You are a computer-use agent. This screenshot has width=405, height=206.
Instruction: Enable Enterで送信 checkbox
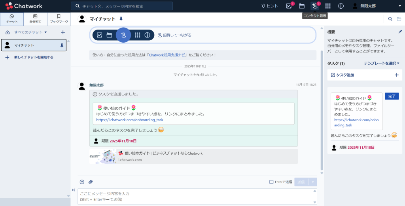coord(271,182)
